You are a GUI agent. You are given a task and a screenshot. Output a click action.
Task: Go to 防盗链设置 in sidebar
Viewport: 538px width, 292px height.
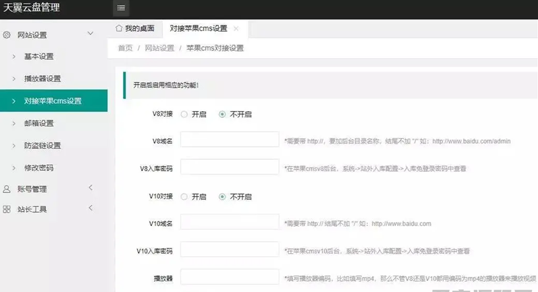tap(42, 146)
